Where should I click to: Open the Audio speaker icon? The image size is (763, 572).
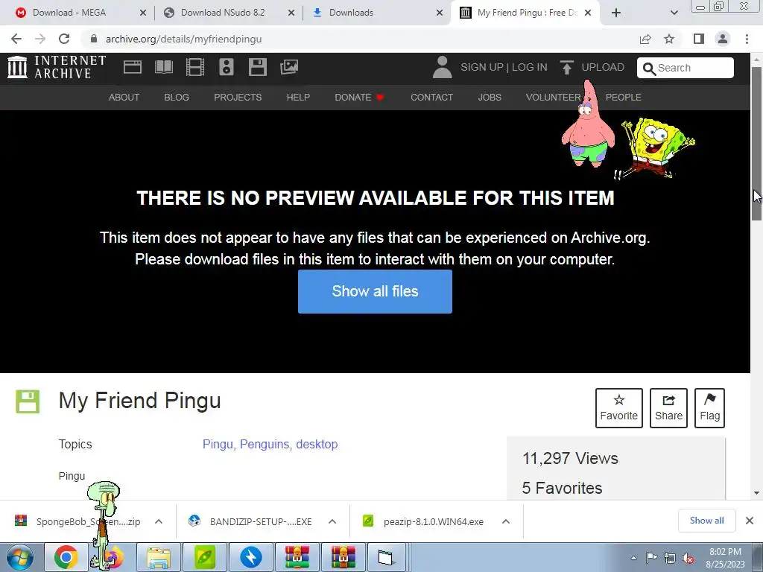[227, 67]
